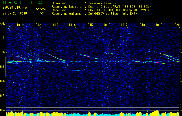The width and height of the screenshot is (182, 116).
Task: Click the 1014 time marker
Action: click(72, 25)
